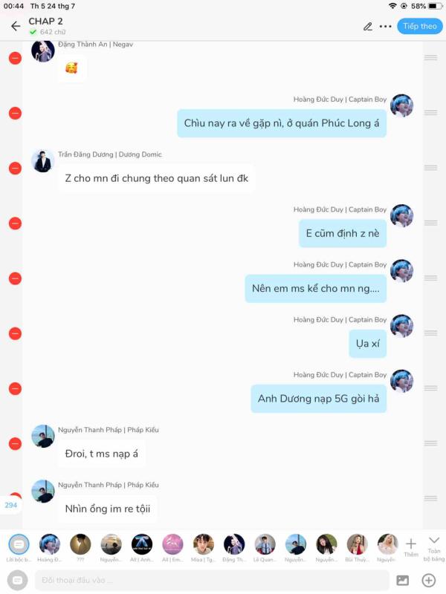
Task: Delete the 'Ụa xí' message with red minus
Action: pyautogui.click(x=15, y=333)
